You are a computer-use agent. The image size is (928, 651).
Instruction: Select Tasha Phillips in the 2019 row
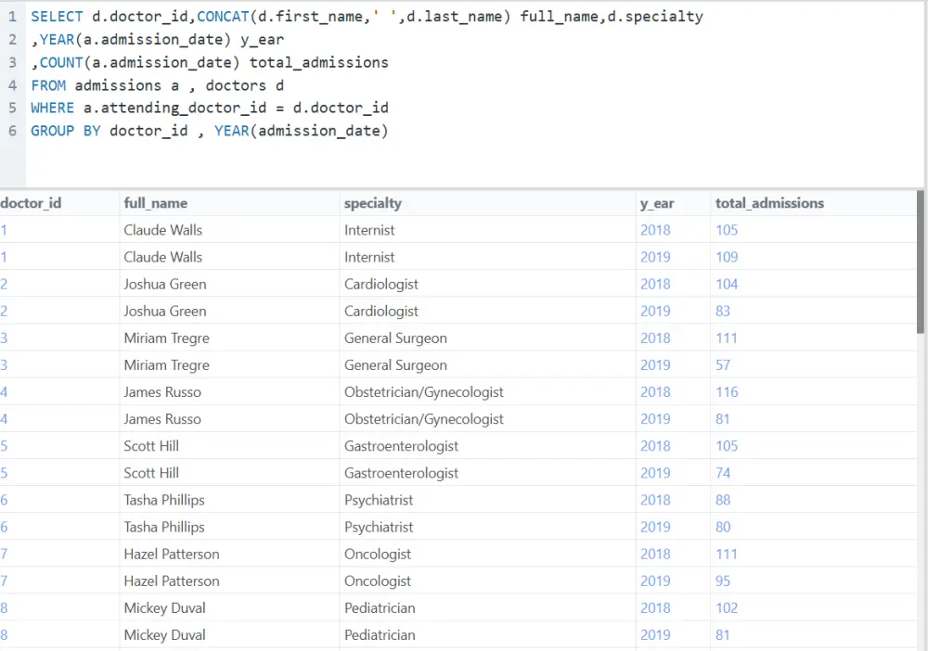pyautogui.click(x=164, y=527)
